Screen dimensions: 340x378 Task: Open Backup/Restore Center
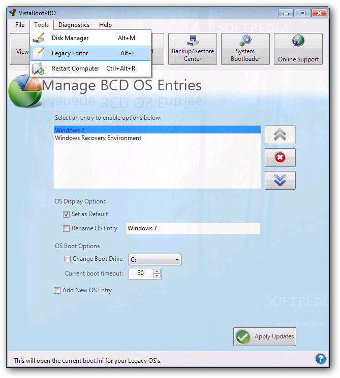tap(193, 49)
